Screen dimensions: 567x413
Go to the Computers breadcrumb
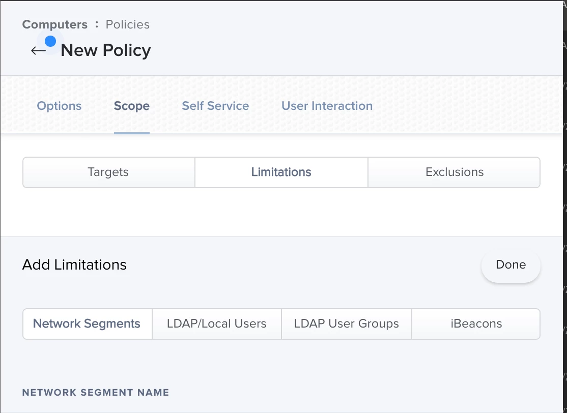tap(55, 24)
